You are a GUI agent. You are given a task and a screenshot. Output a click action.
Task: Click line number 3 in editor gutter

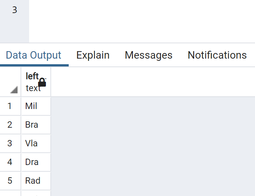point(15,10)
